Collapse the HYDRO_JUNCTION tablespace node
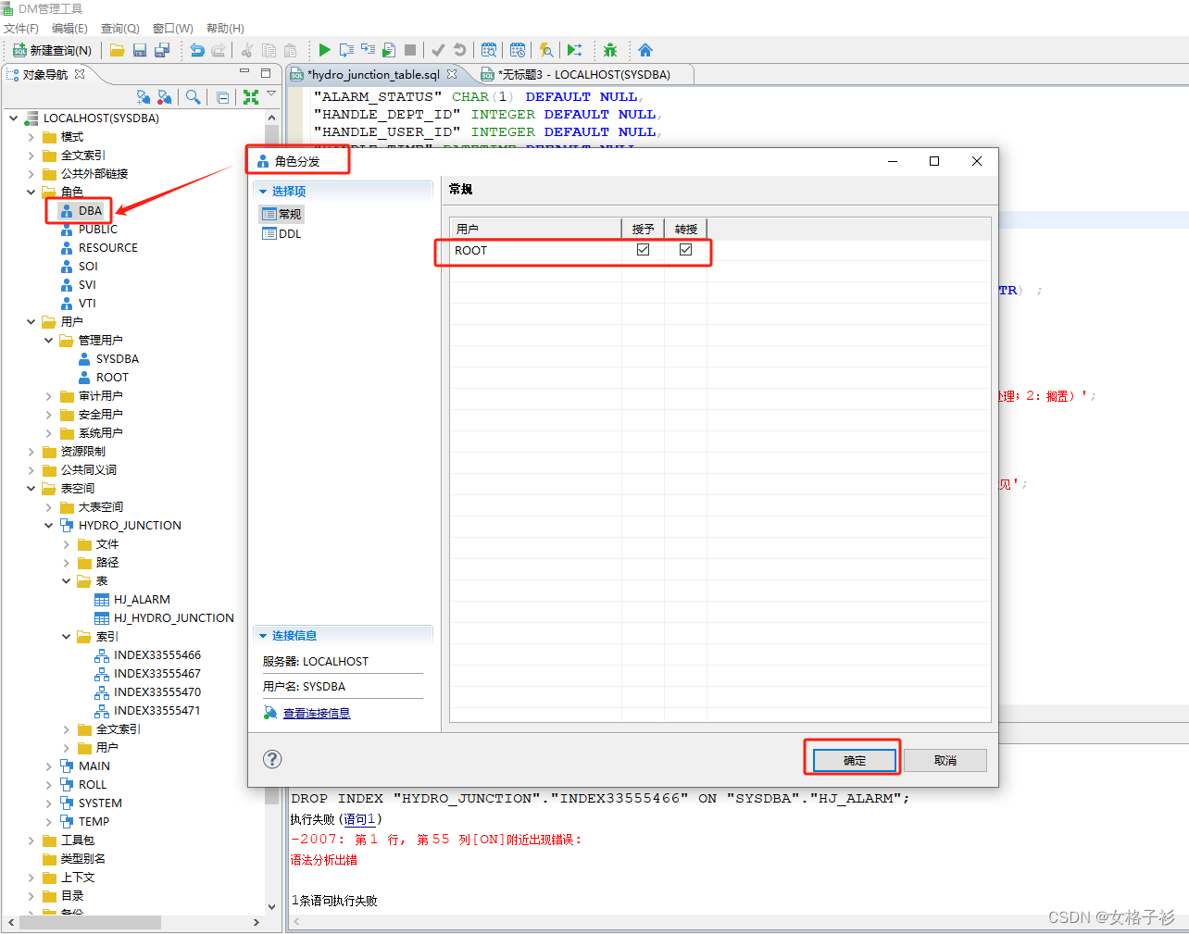Image resolution: width=1189 pixels, height=934 pixels. pyautogui.click(x=48, y=526)
